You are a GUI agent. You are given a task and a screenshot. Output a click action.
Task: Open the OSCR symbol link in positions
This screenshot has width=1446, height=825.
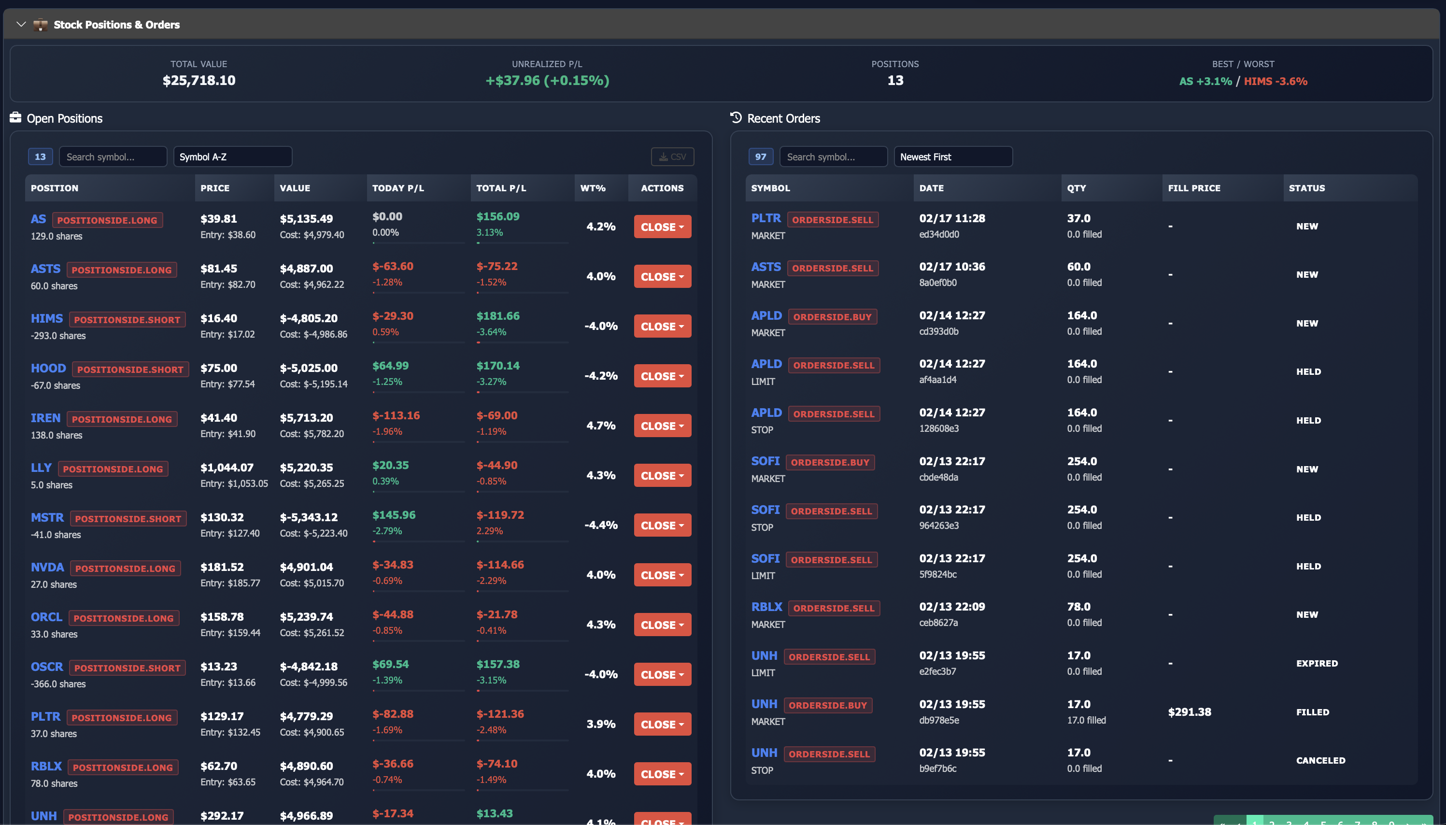pos(46,667)
